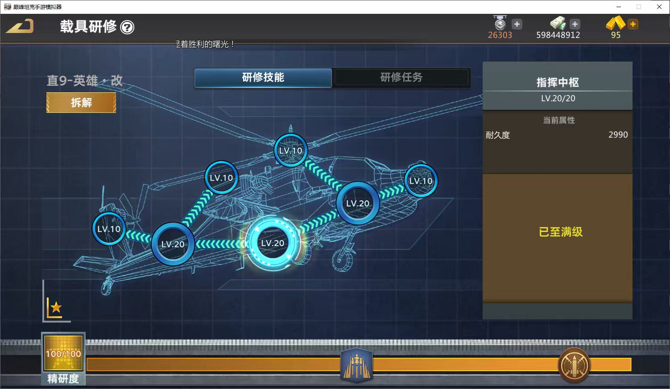The height and width of the screenshot is (389, 670).
Task: Select the 研修技能 tab
Action: (263, 78)
